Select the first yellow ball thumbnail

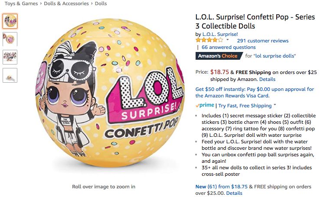pos(10,21)
